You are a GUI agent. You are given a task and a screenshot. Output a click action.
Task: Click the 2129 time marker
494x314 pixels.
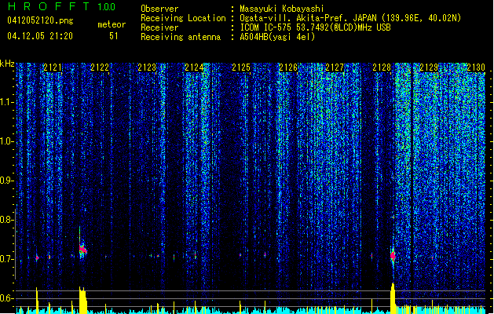[x=429, y=68]
